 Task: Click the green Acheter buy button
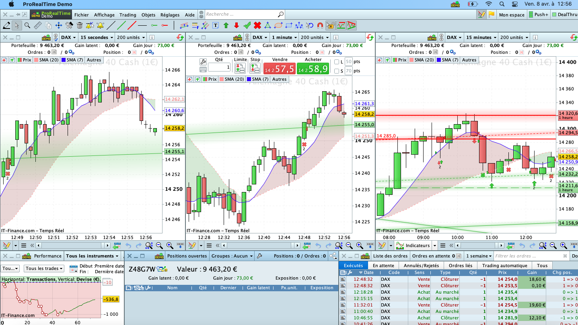pyautogui.click(x=313, y=68)
